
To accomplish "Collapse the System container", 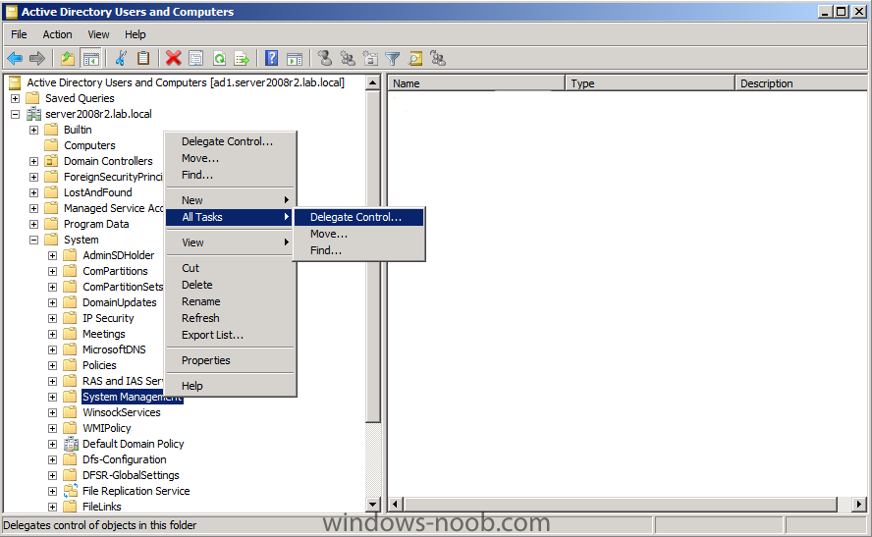I will (x=34, y=241).
